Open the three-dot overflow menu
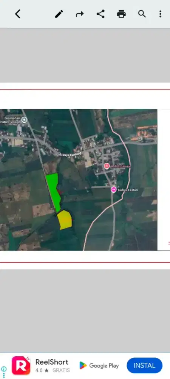 pos(160,14)
